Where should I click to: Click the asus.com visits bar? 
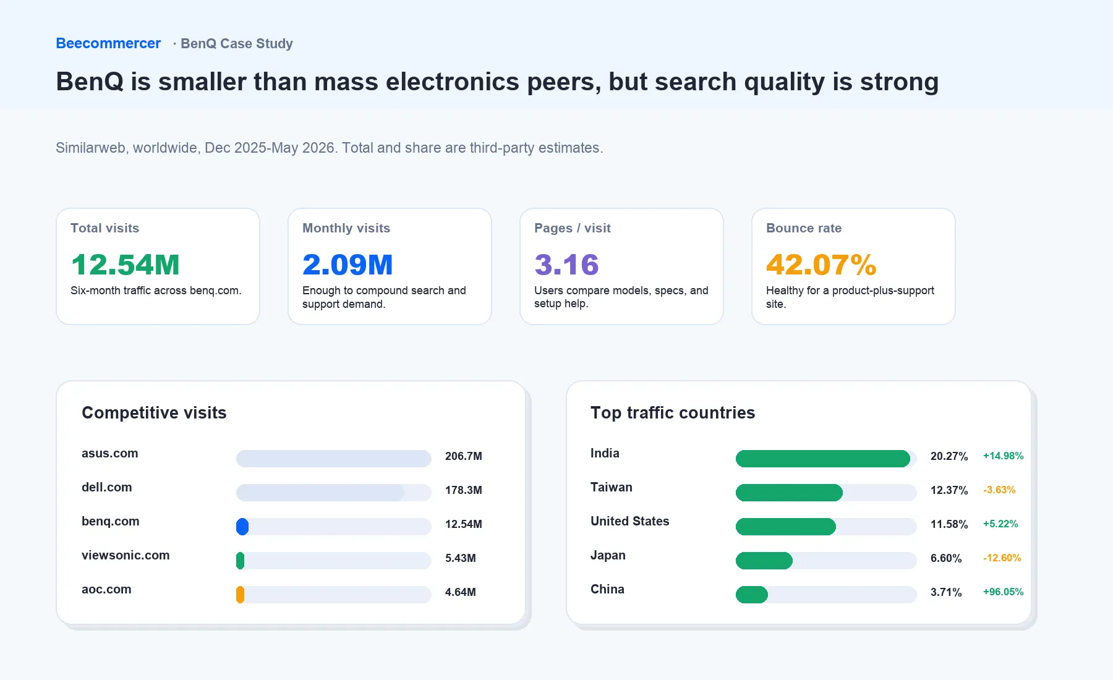[x=333, y=459]
